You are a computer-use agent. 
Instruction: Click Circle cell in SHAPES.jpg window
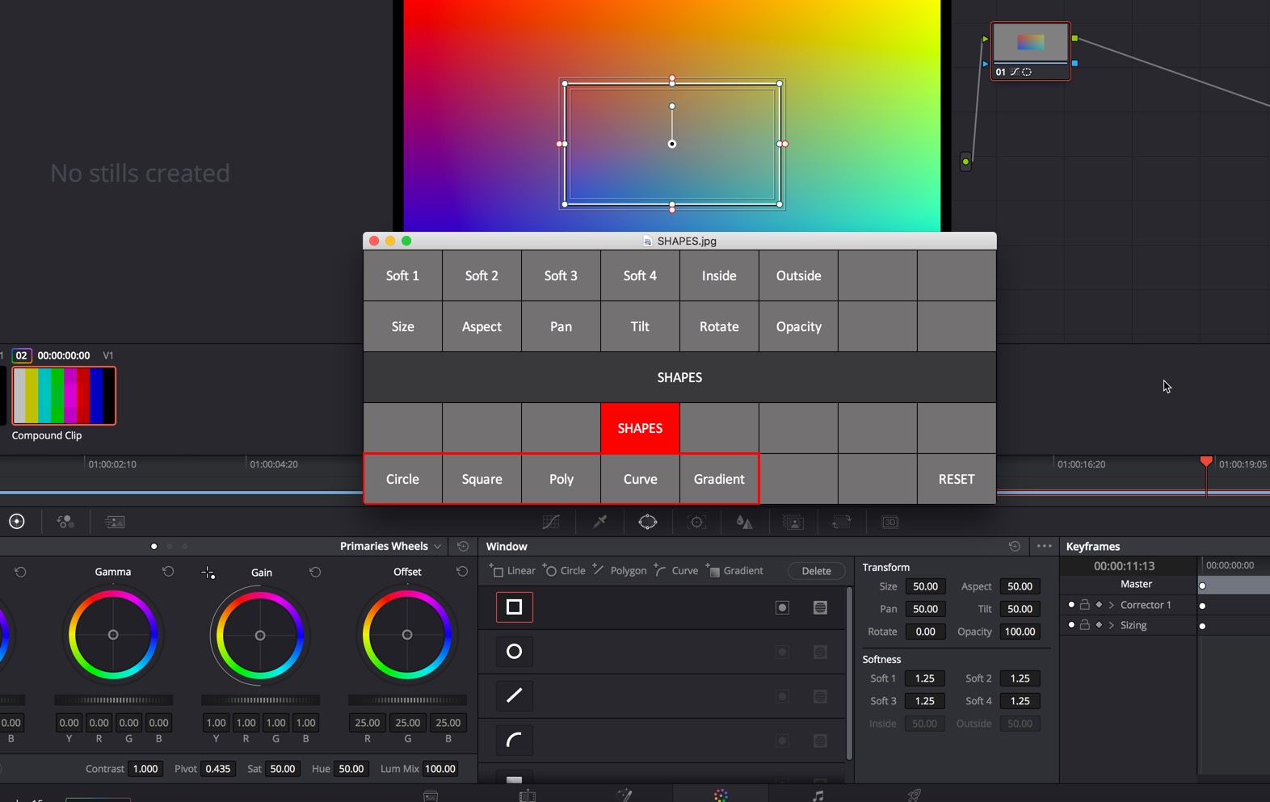402,479
